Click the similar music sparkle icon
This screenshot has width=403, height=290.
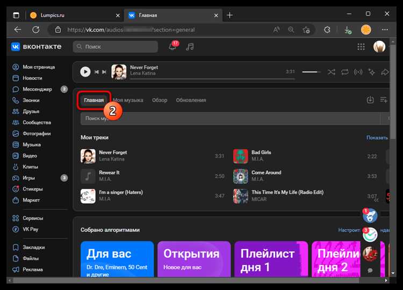pyautogui.click(x=371, y=72)
